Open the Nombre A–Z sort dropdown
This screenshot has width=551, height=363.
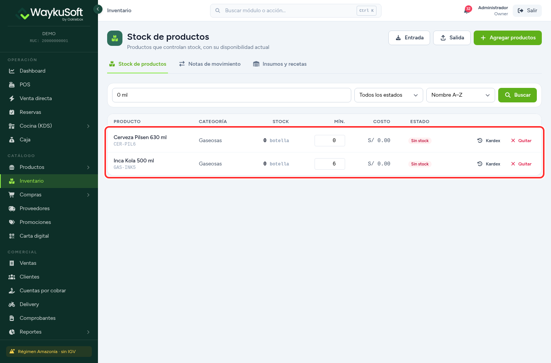coord(460,95)
